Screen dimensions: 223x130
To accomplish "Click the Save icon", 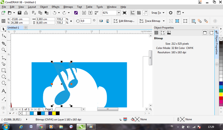I will (20, 13).
